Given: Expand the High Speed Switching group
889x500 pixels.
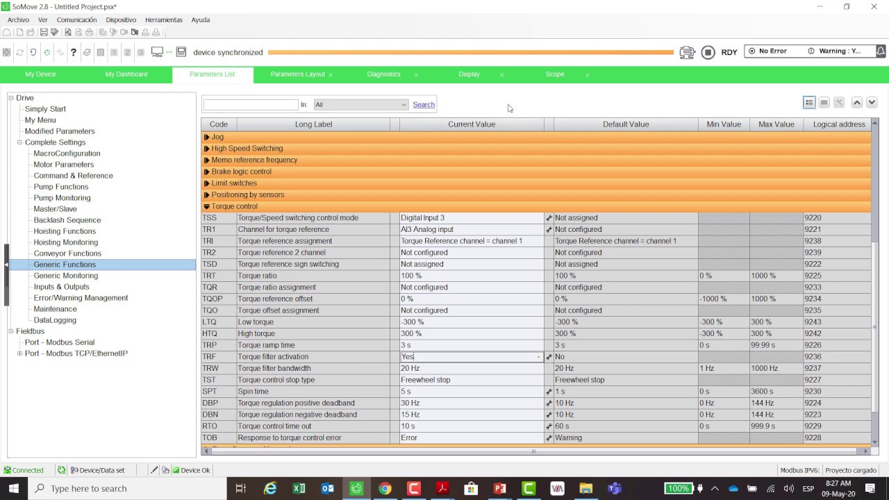Looking at the screenshot, I should click(207, 149).
